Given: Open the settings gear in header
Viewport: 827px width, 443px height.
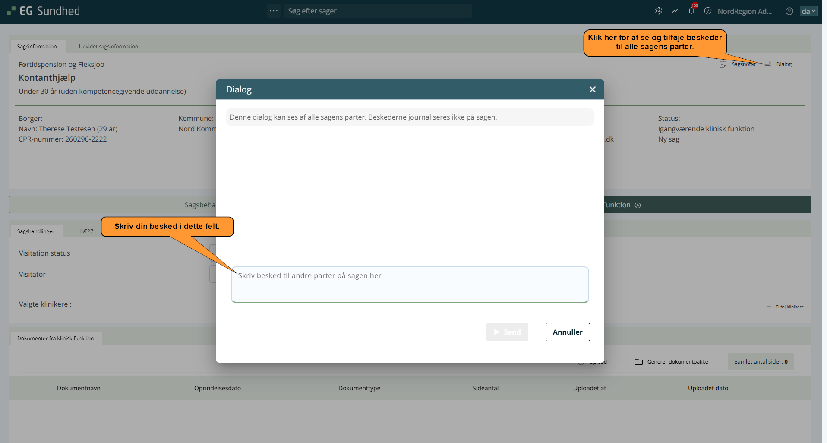Looking at the screenshot, I should 658,11.
